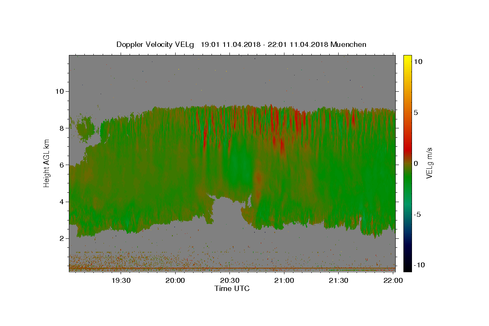Click the dark bottom of the colorbar
This screenshot has width=489, height=326.
[407, 267]
